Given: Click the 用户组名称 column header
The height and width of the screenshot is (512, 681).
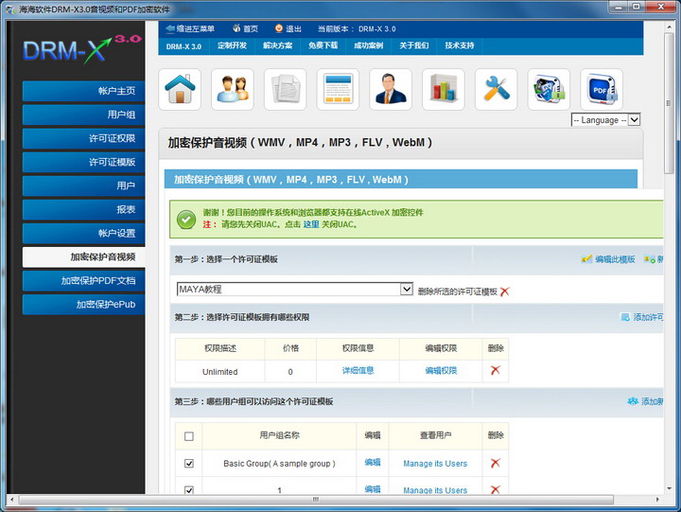Looking at the screenshot, I should (x=279, y=435).
